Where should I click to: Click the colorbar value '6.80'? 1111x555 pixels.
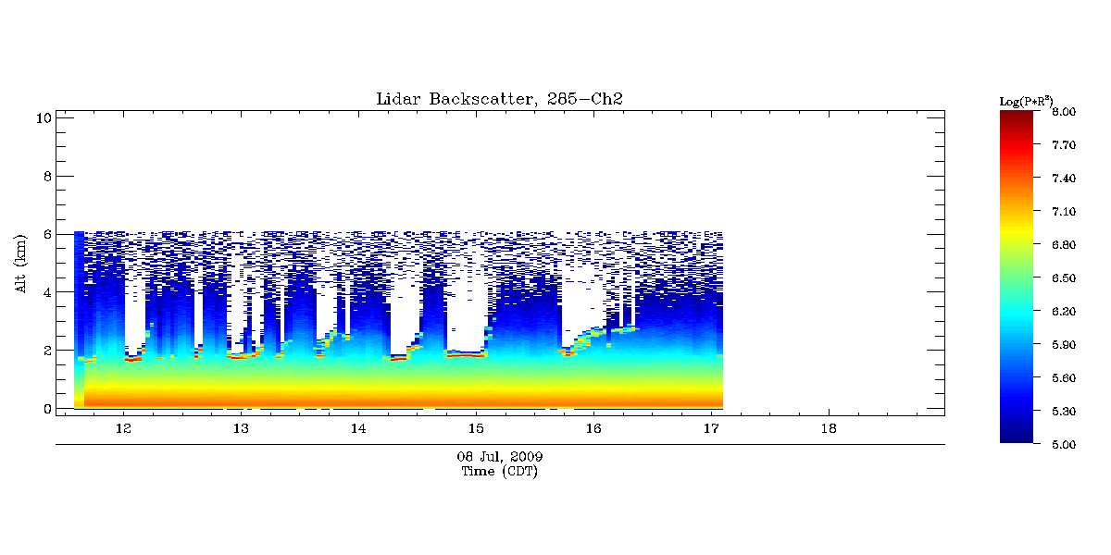pyautogui.click(x=1065, y=245)
